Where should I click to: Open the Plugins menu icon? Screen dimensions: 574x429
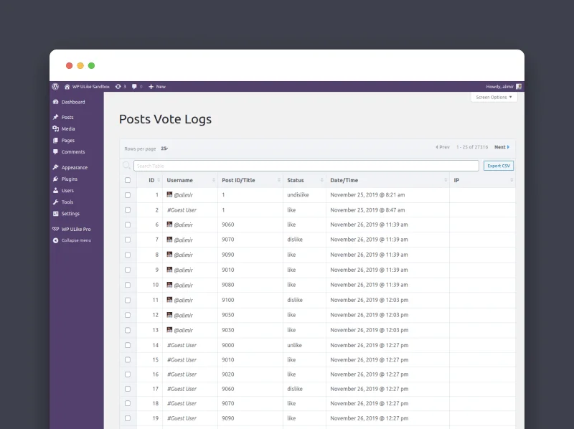pyautogui.click(x=56, y=179)
